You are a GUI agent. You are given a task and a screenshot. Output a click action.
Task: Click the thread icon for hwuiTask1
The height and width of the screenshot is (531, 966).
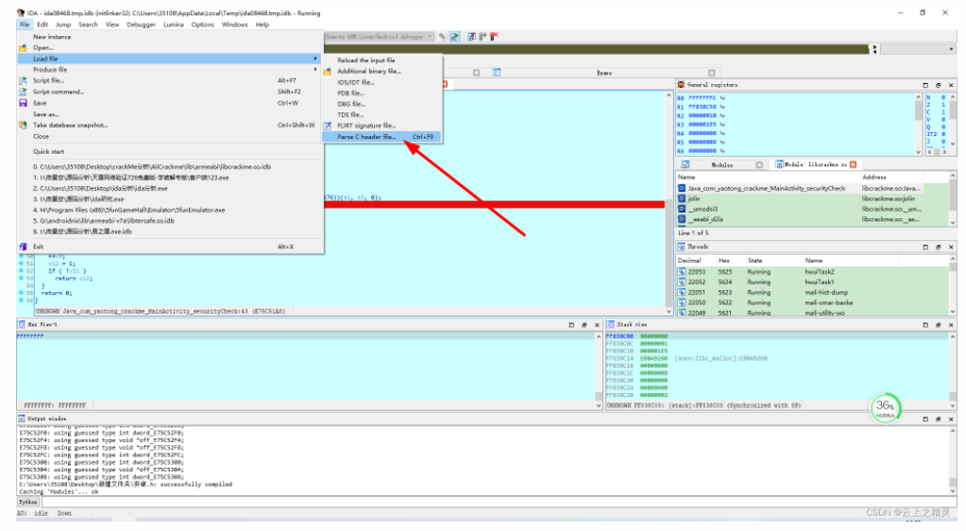click(x=682, y=283)
